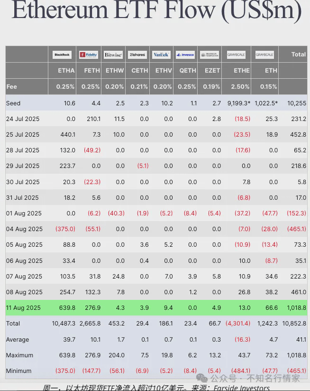Click the 08 Aug 2025 date
310x391 pixels.
(24, 292)
